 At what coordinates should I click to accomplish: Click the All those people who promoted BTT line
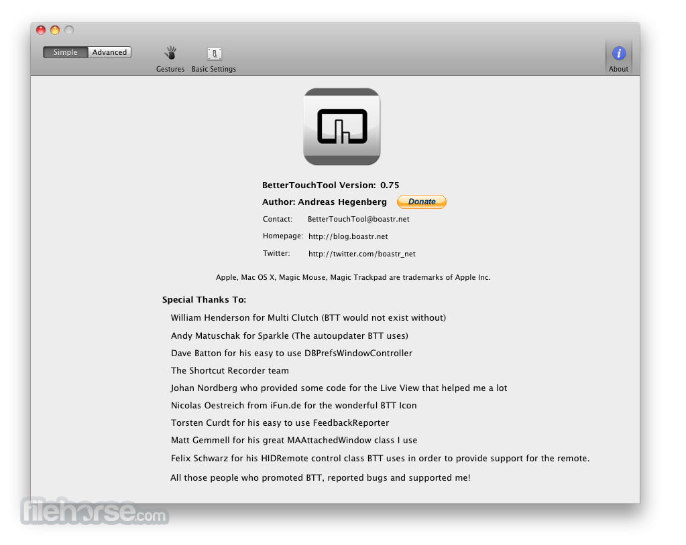(x=321, y=478)
